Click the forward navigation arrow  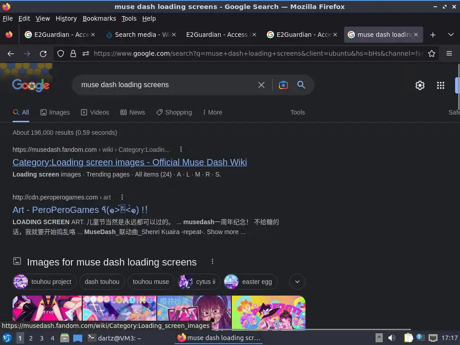click(x=27, y=54)
